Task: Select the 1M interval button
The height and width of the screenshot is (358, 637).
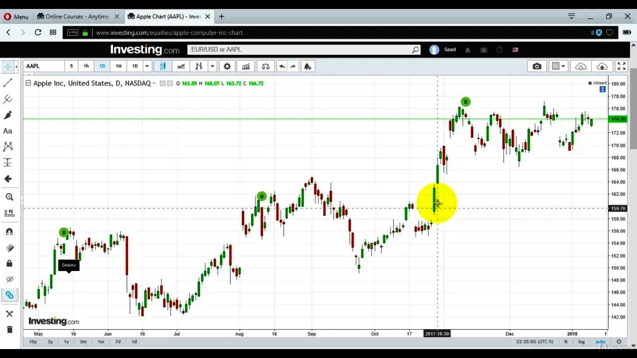Action: pos(118,66)
